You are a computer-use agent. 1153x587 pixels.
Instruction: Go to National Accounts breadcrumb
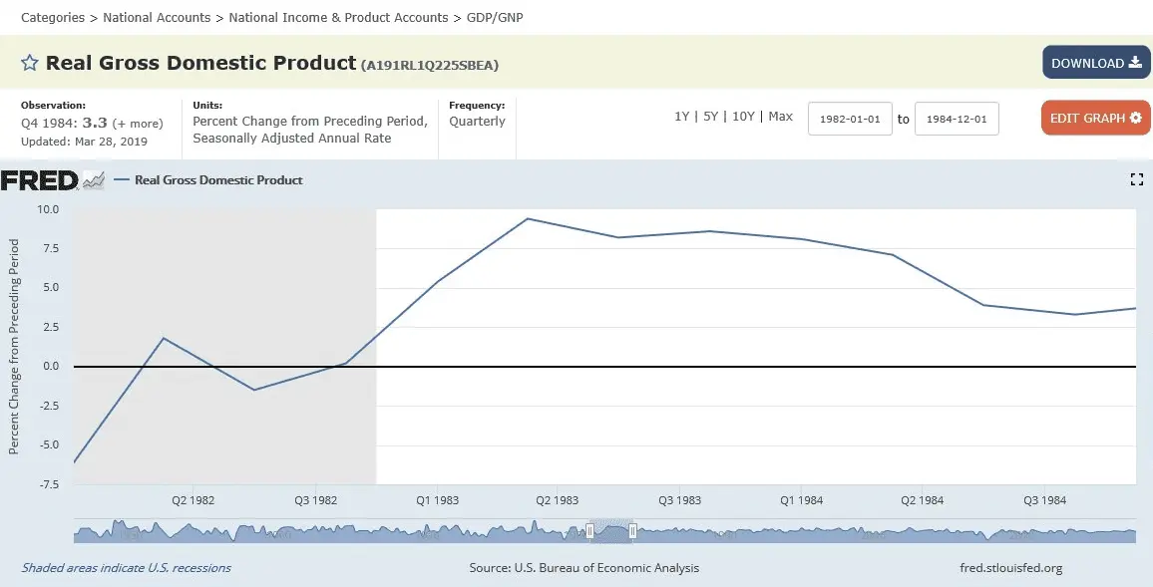click(157, 17)
